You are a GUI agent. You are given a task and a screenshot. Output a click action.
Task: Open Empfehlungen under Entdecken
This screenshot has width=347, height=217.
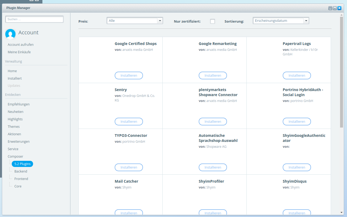coord(19,104)
